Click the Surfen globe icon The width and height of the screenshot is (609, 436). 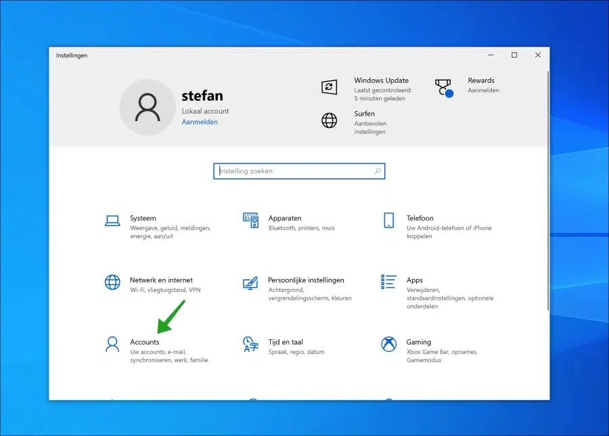[329, 121]
